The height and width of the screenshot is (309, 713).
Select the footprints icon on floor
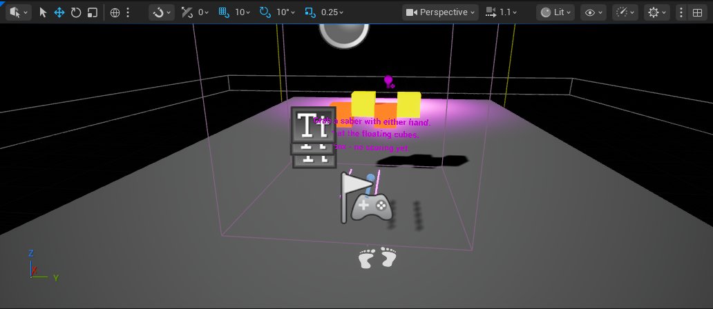pos(377,258)
